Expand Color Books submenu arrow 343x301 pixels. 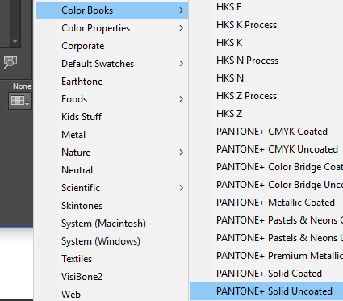[x=182, y=10]
